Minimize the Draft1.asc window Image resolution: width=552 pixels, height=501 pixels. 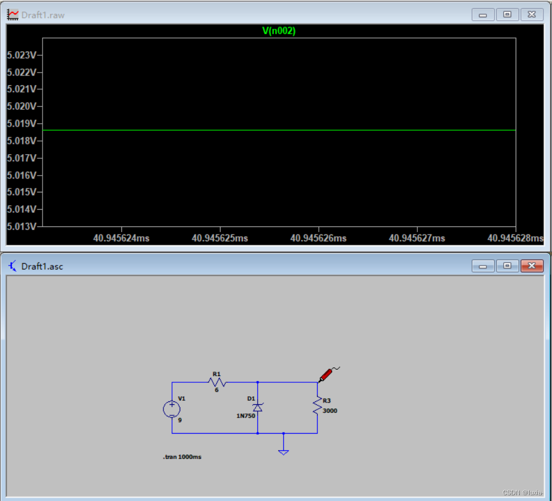pos(483,266)
